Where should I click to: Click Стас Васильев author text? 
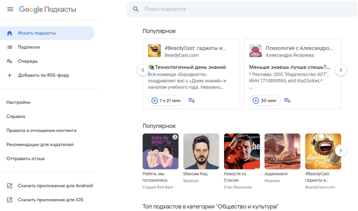click(x=238, y=187)
